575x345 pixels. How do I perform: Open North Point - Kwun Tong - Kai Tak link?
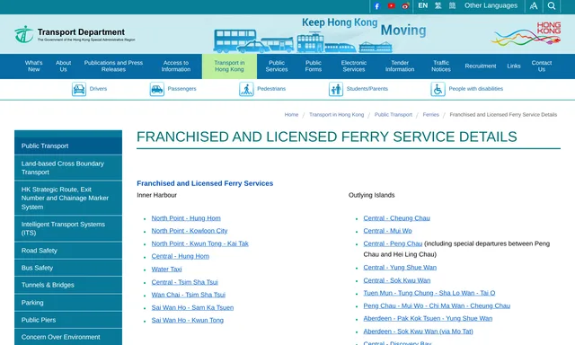199,243
